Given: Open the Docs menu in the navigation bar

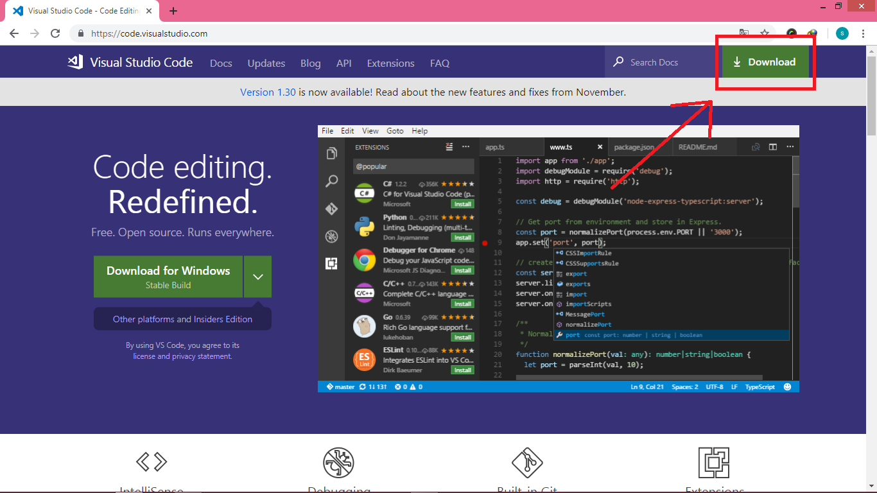Looking at the screenshot, I should (x=221, y=63).
